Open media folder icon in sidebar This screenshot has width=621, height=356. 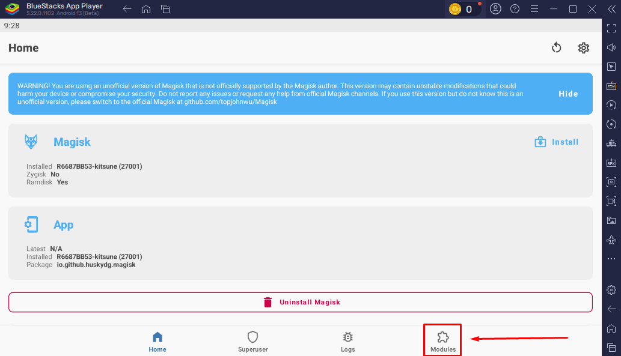pyautogui.click(x=611, y=220)
